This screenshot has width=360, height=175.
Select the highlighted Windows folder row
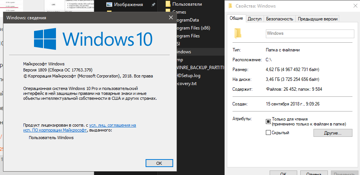200,52
